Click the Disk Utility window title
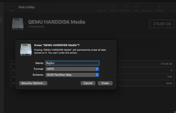Image resolution: width=176 pixels, height=113 pixels. pyautogui.click(x=27, y=7)
